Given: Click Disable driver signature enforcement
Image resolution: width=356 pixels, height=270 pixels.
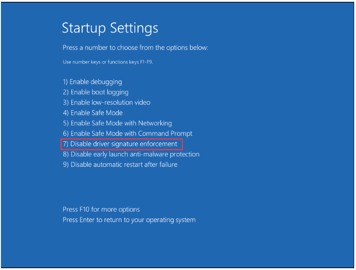Looking at the screenshot, I should tap(120, 144).
